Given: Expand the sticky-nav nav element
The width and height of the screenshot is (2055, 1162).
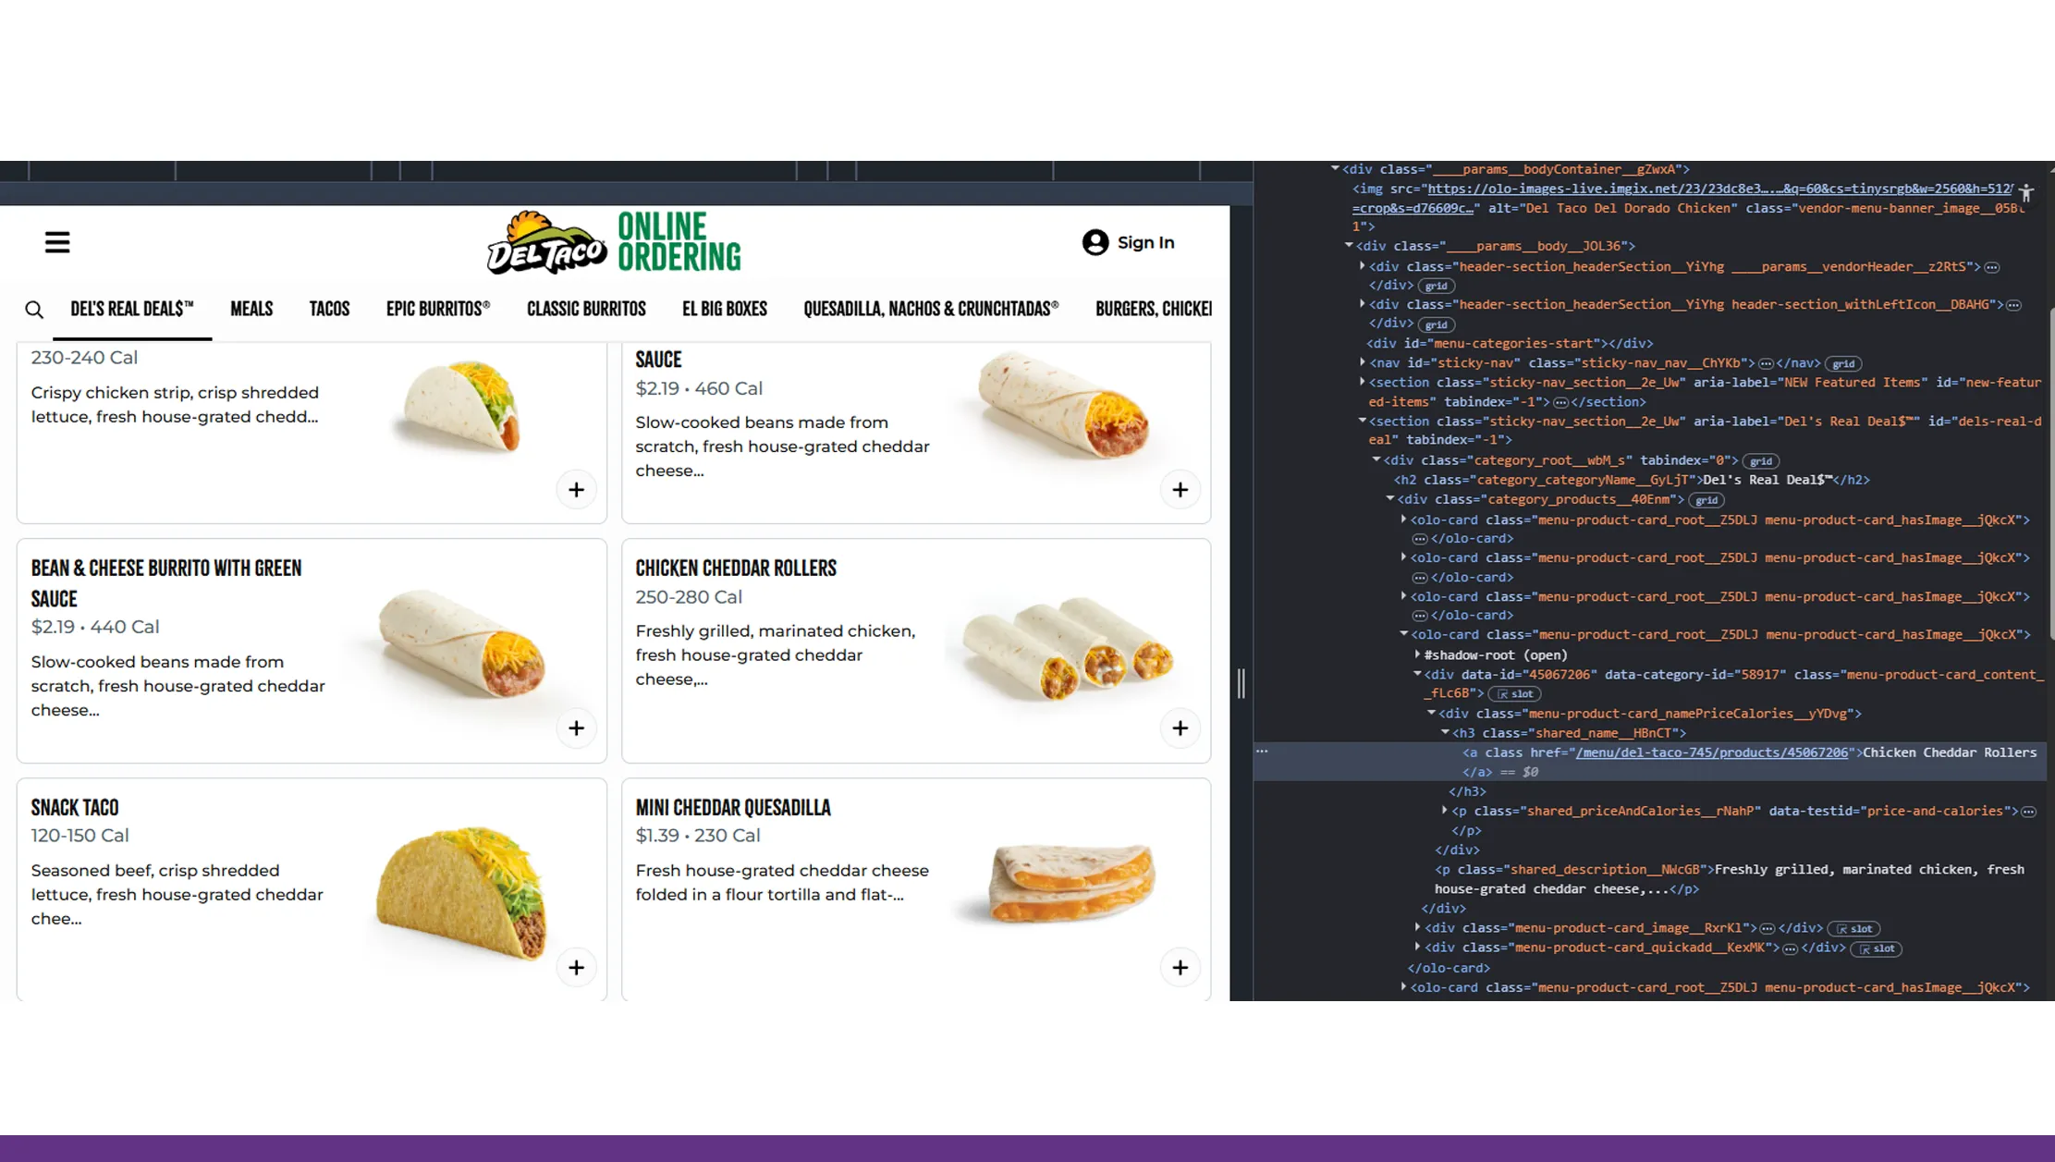Looking at the screenshot, I should point(1363,362).
